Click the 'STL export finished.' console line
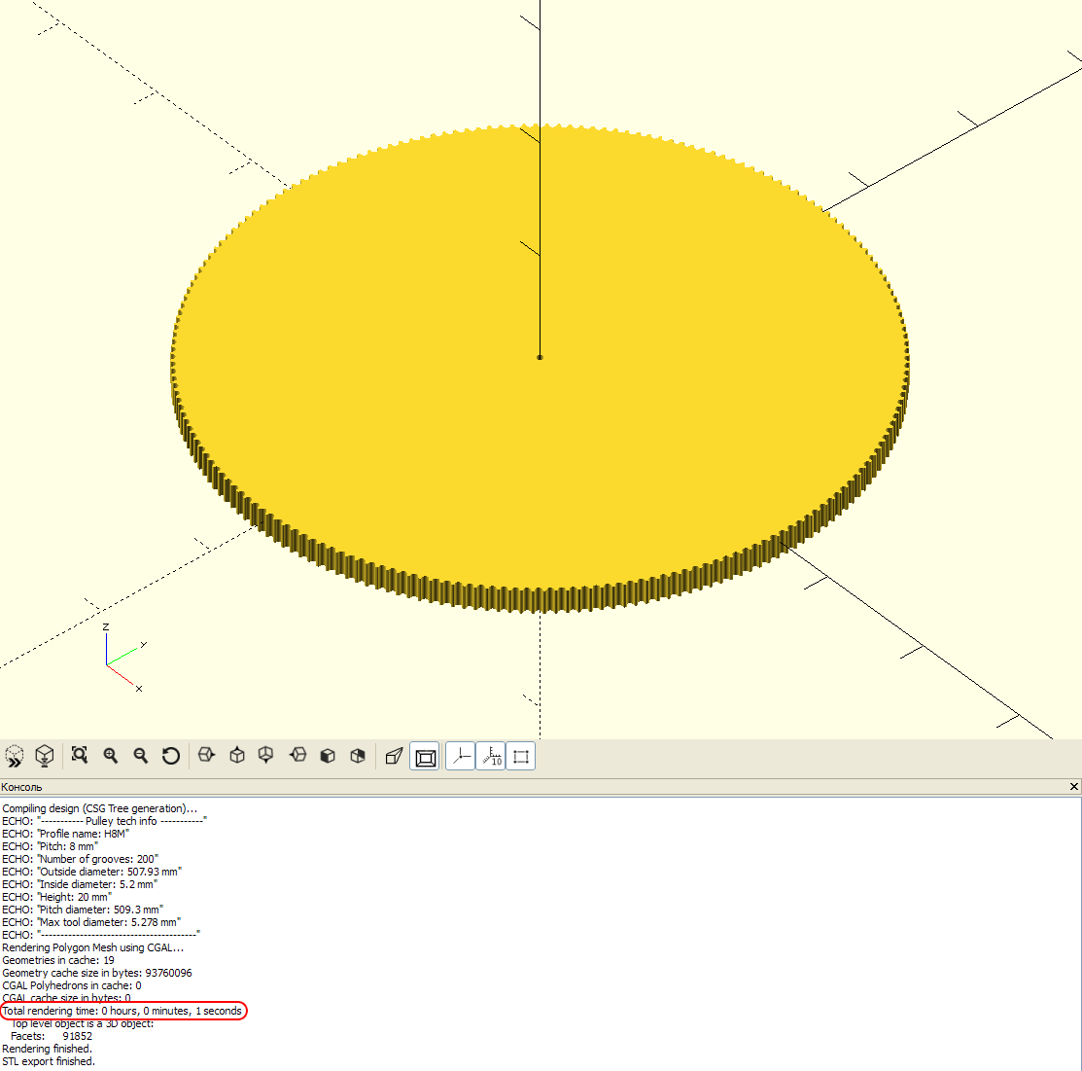The width and height of the screenshot is (1082, 1071). coord(49,1061)
